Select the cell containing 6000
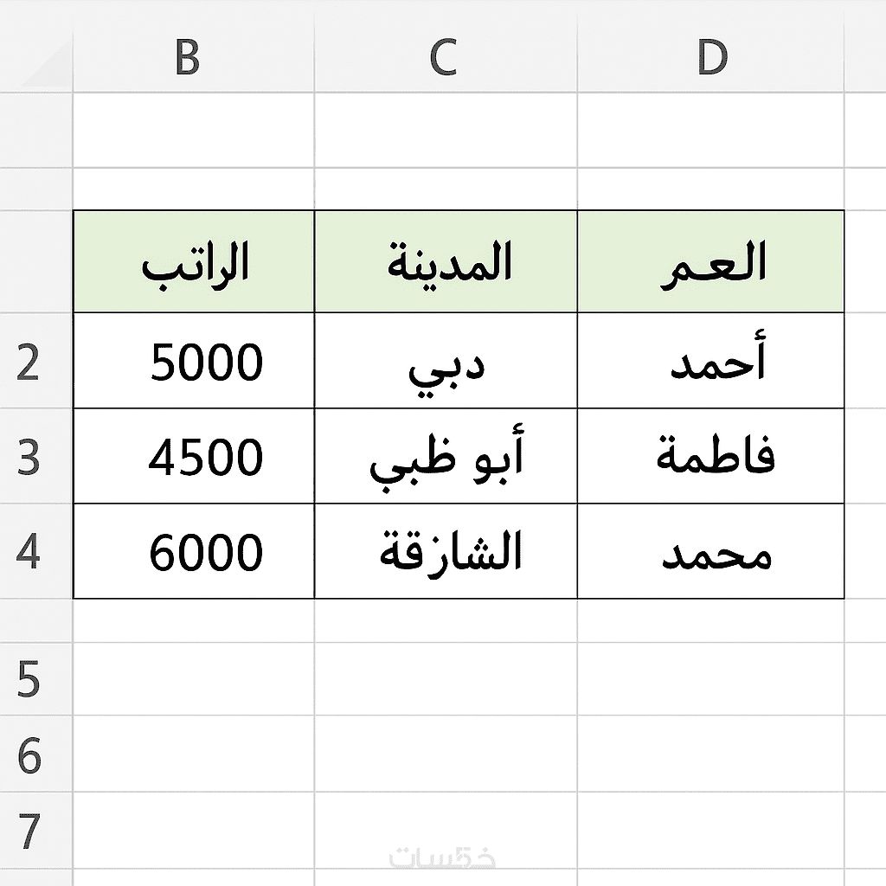 [194, 551]
